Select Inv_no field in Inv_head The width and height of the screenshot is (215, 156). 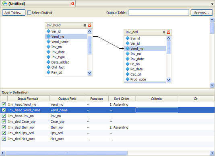tap(66, 47)
